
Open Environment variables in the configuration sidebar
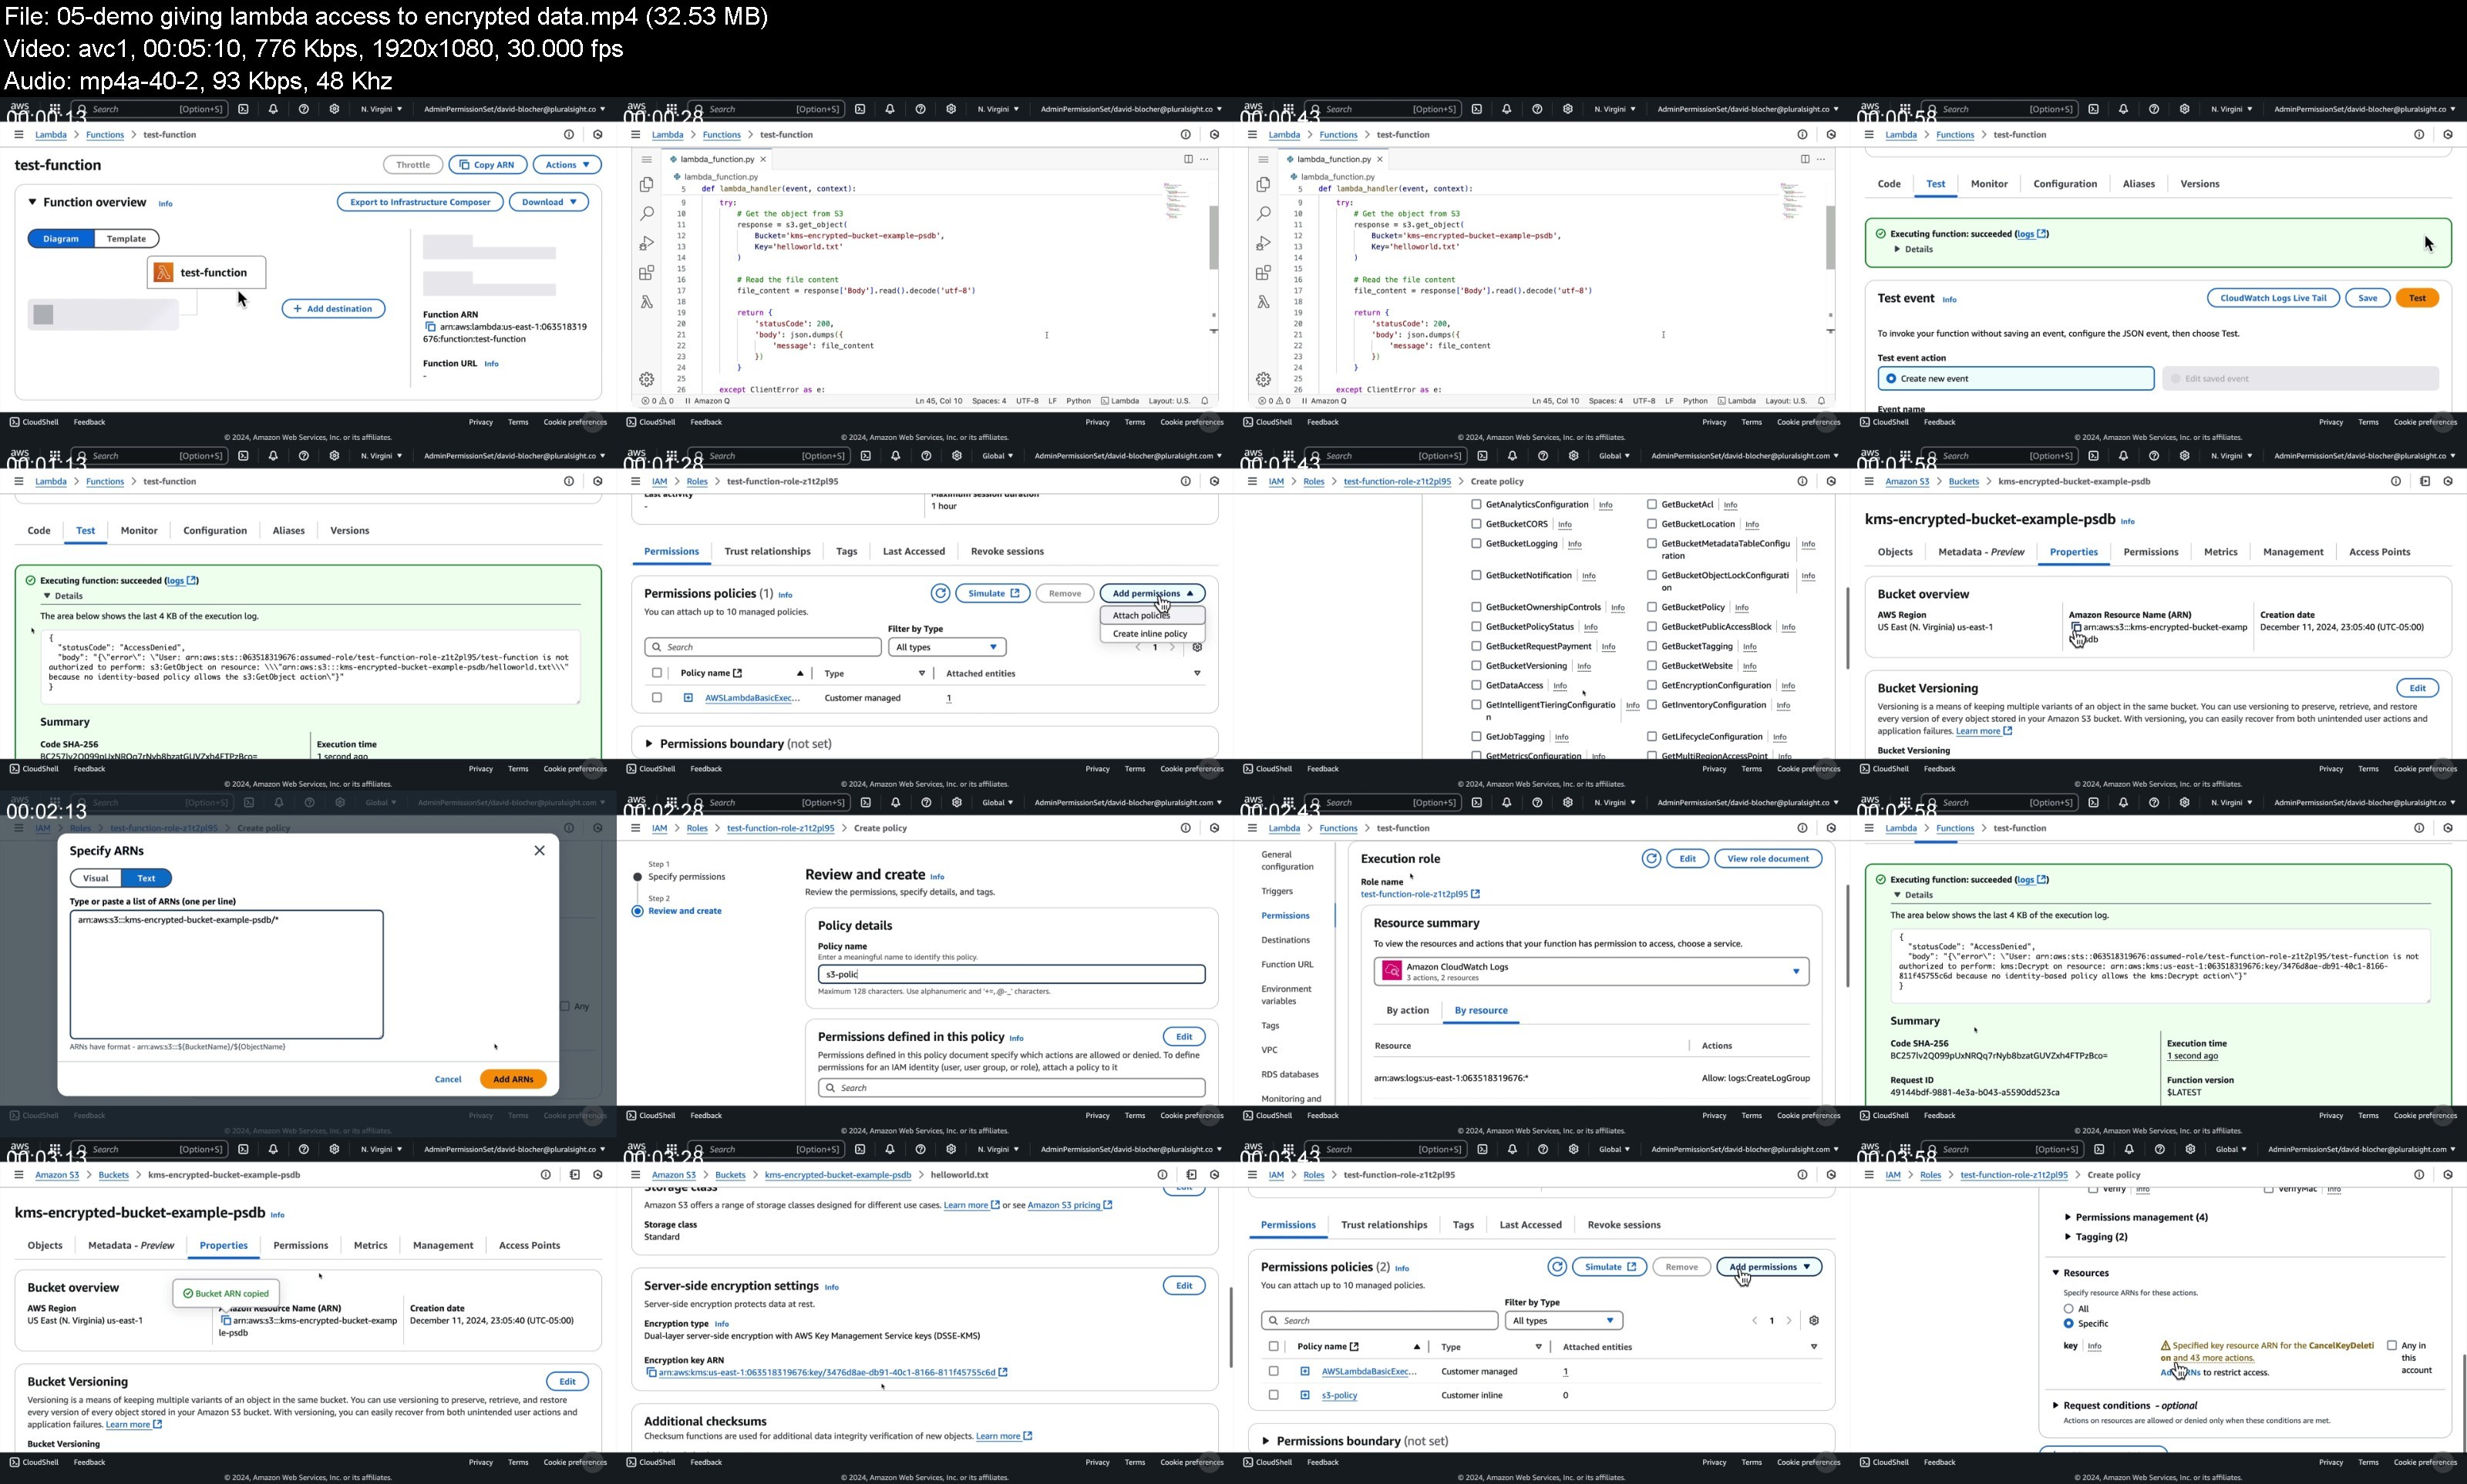coord(1287,995)
